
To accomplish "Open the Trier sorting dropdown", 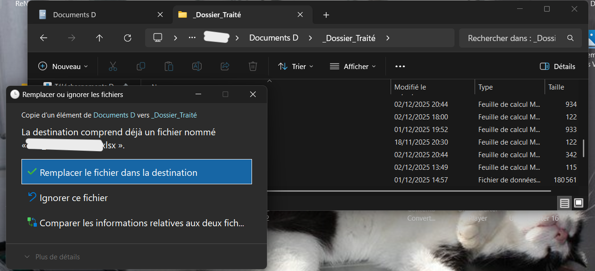I will coord(296,66).
